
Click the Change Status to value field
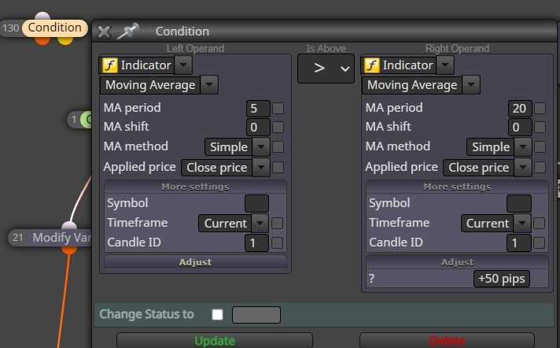point(256,315)
